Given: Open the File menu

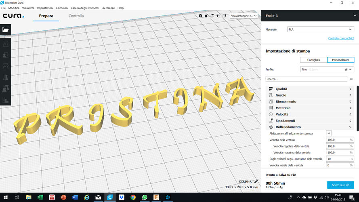Looking at the screenshot, I should pyautogui.click(x=4, y=8).
